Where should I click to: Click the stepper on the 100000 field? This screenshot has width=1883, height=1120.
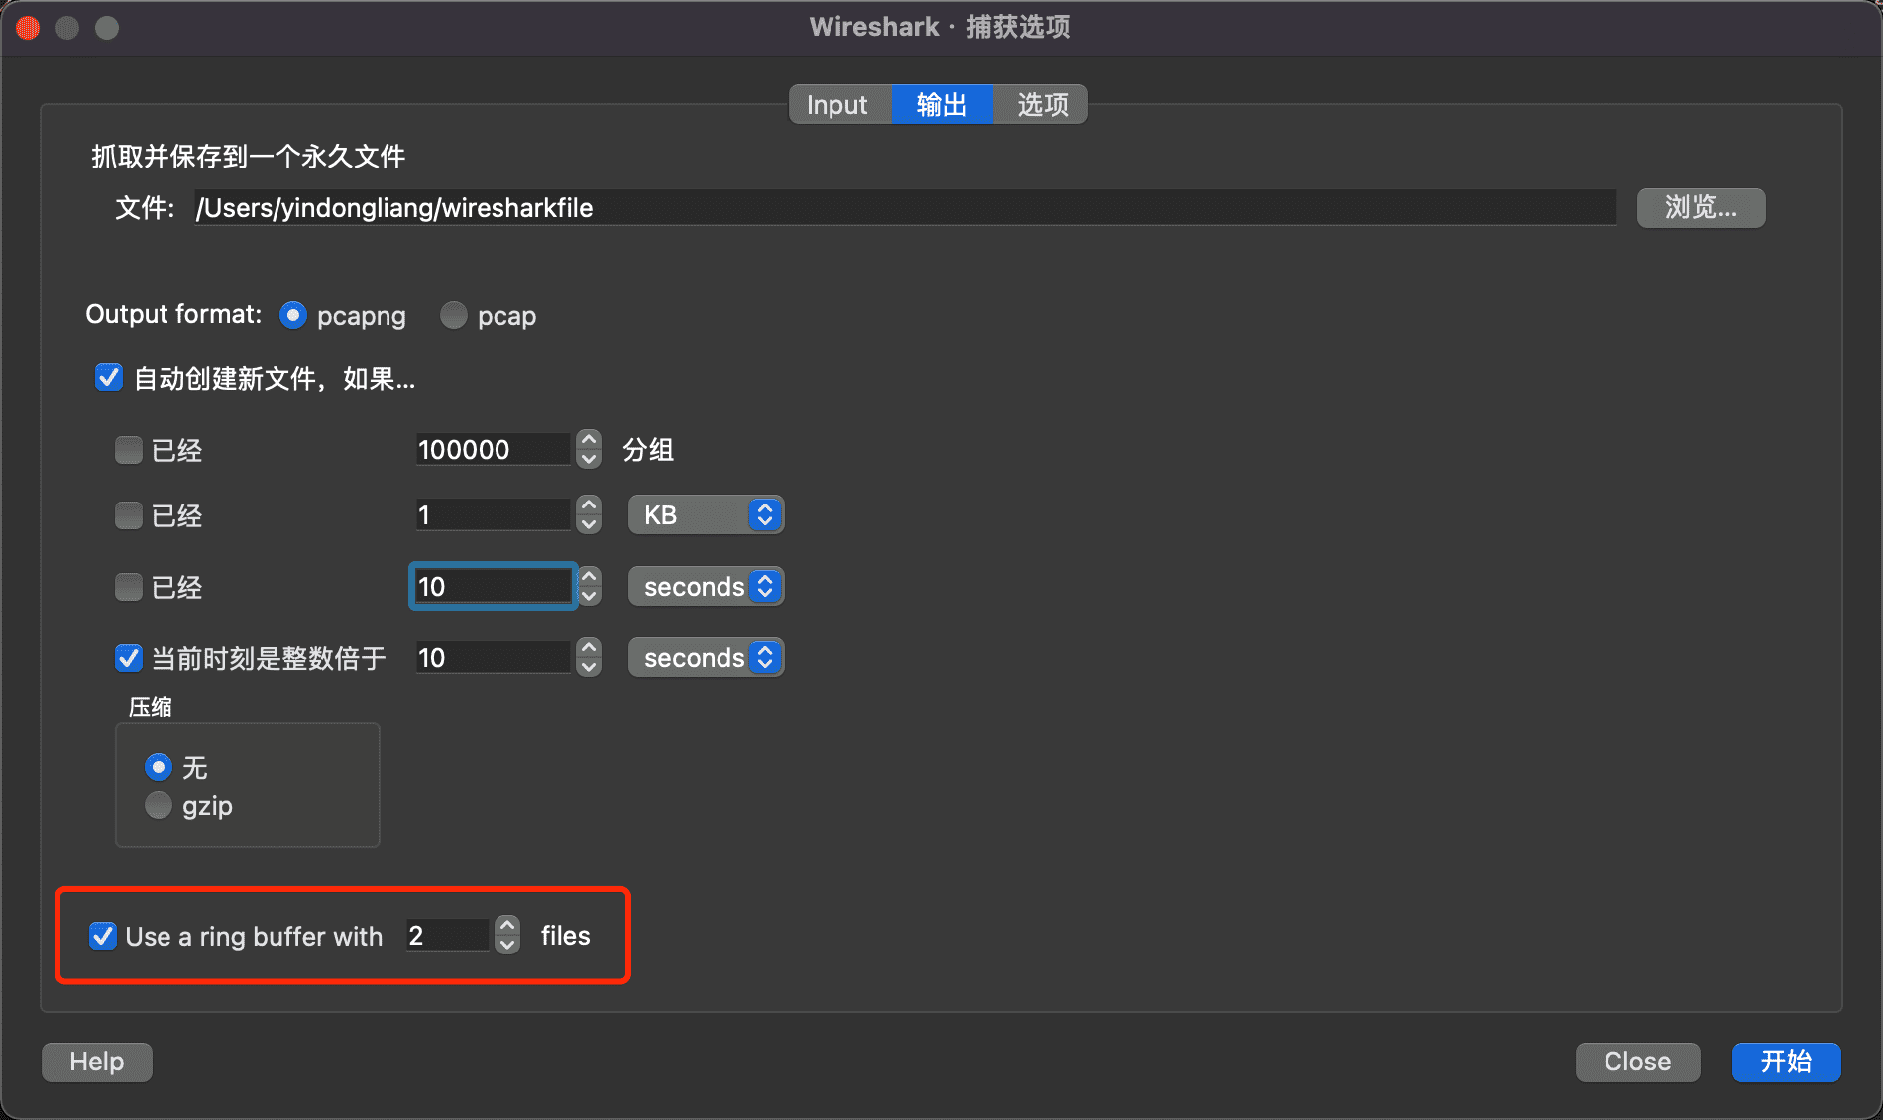click(589, 450)
